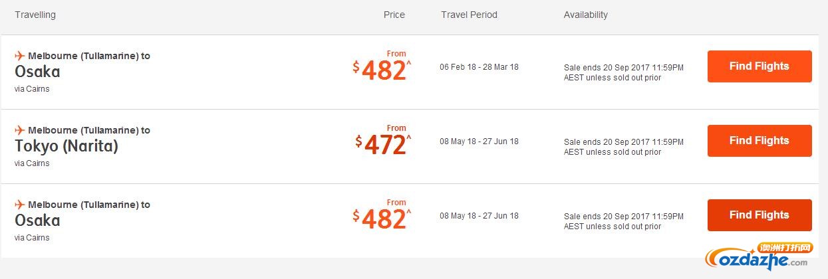Image resolution: width=828 pixels, height=279 pixels.
Task: Select the Travel Period column header
Action: point(469,15)
